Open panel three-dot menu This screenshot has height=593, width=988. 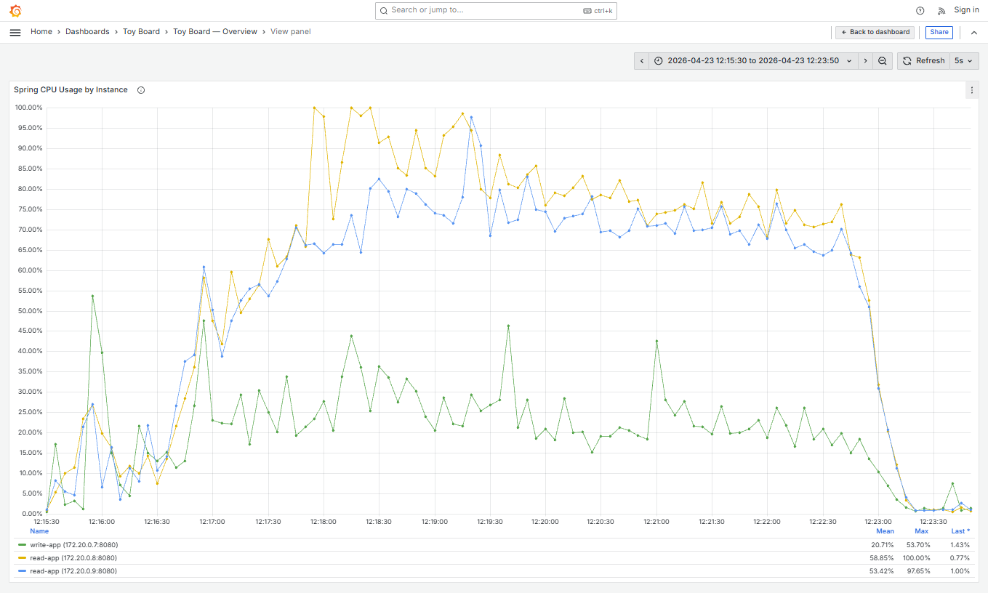[x=972, y=90]
